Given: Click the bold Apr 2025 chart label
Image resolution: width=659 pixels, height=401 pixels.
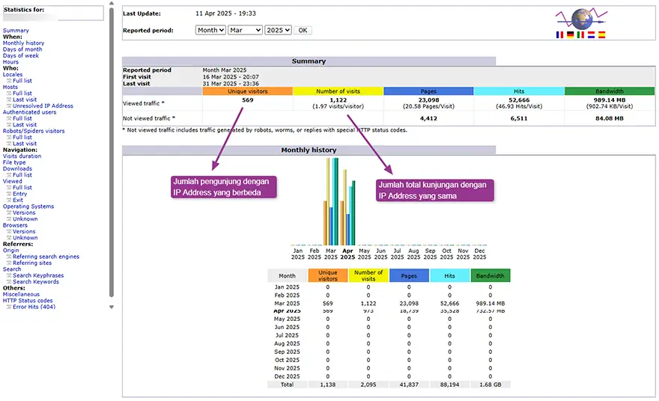Looking at the screenshot, I should pyautogui.click(x=347, y=254).
